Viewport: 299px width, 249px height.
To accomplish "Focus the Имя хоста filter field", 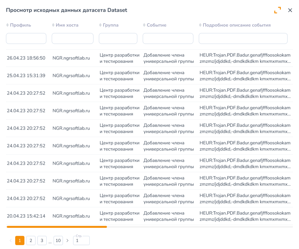I will 73,38.
